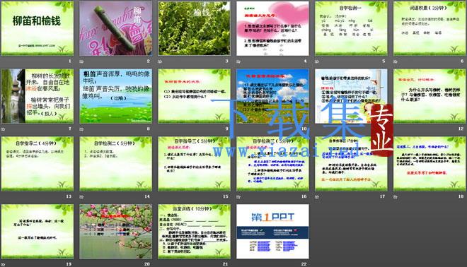Open slide 2 with the green willow flute photo
The image size is (467, 267).
click(115, 28)
